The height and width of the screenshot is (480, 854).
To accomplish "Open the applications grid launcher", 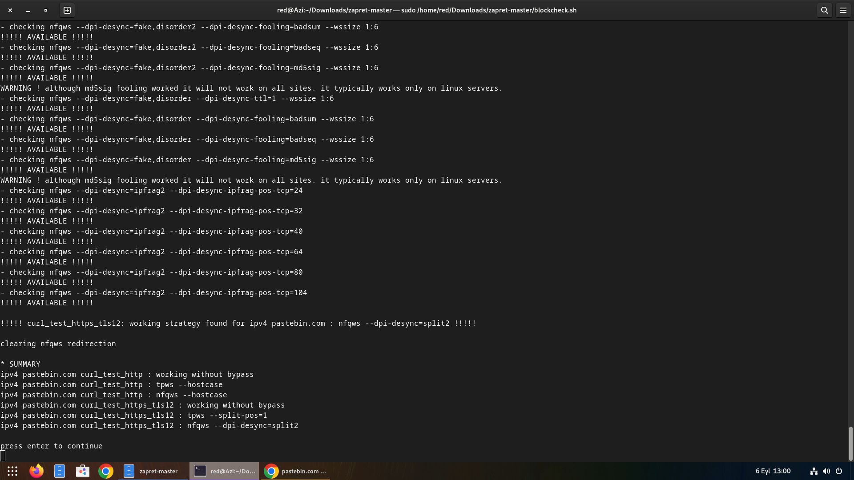I will pos(12,471).
